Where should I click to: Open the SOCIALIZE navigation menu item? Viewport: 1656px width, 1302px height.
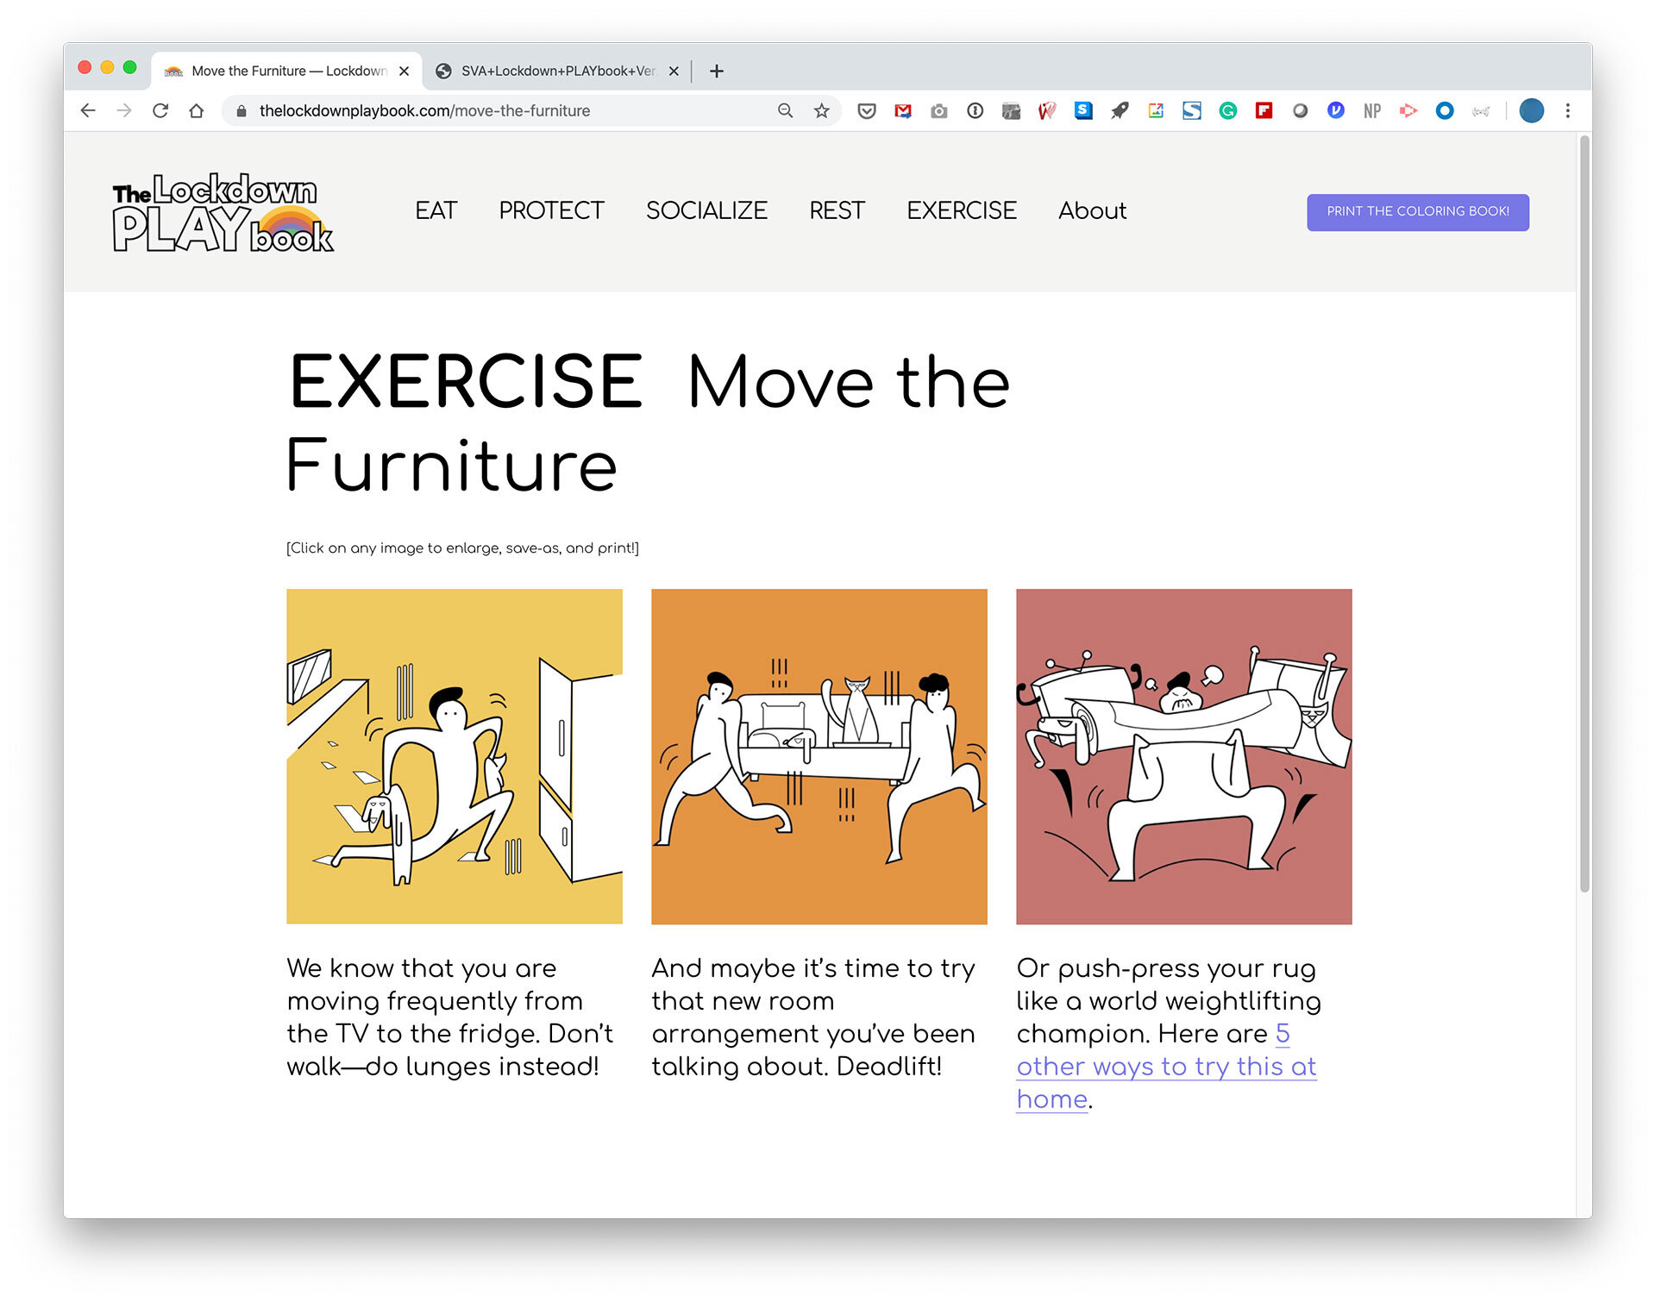706,210
